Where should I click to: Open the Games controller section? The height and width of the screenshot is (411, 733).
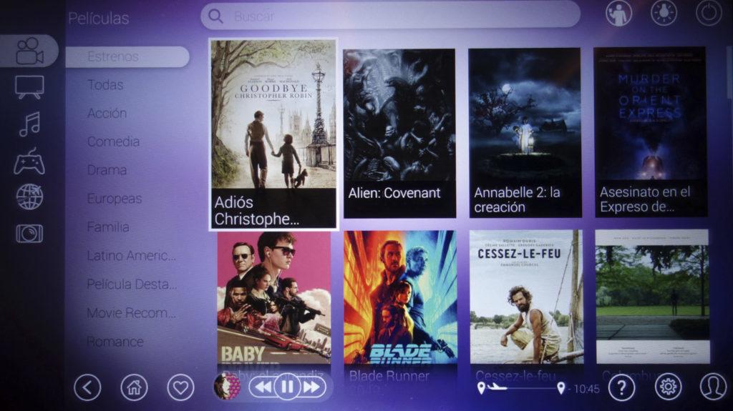[x=29, y=162]
